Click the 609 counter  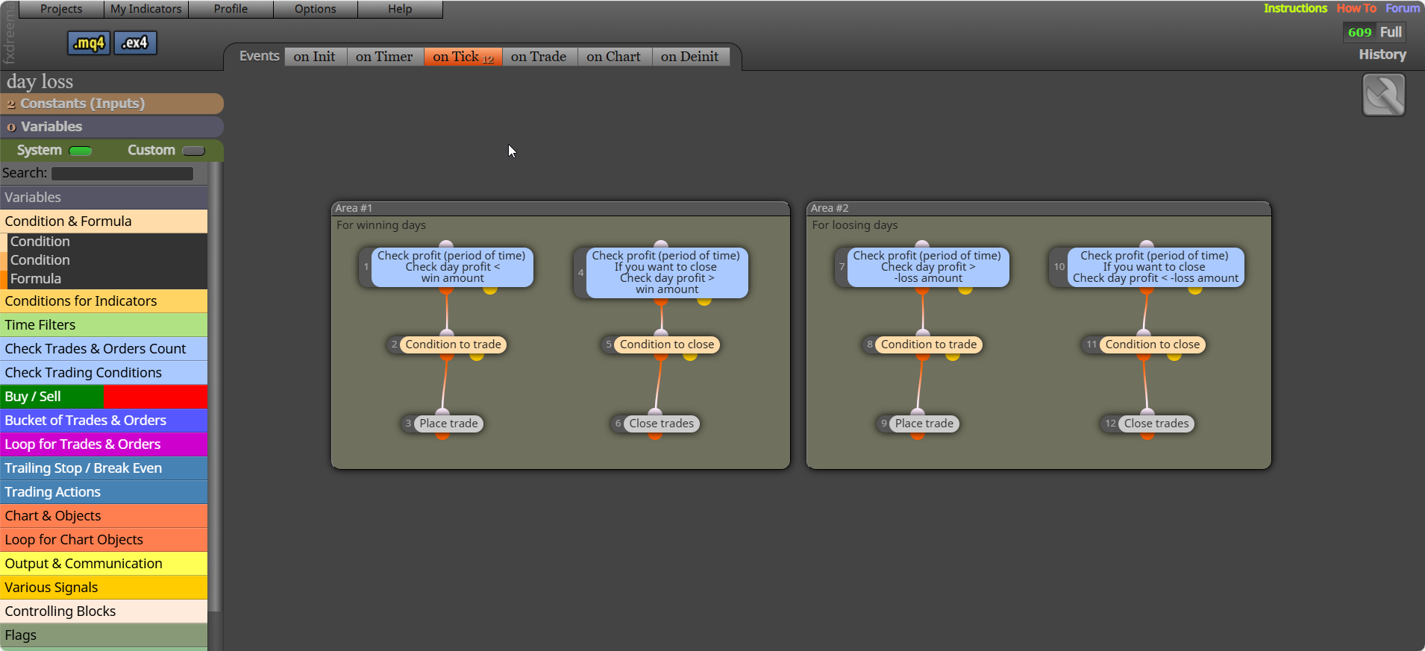(x=1359, y=32)
